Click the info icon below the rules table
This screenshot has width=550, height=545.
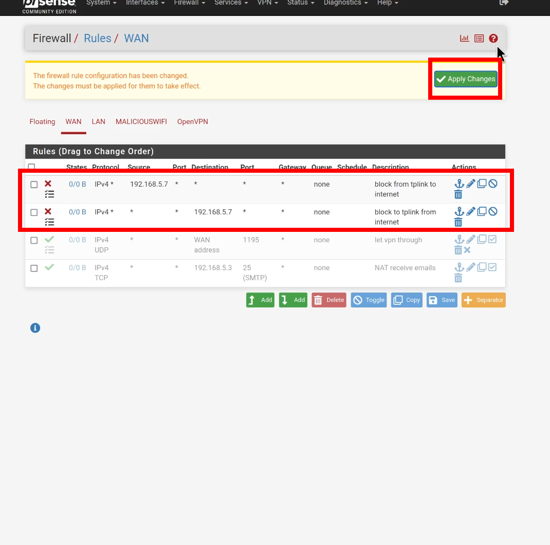tap(35, 328)
